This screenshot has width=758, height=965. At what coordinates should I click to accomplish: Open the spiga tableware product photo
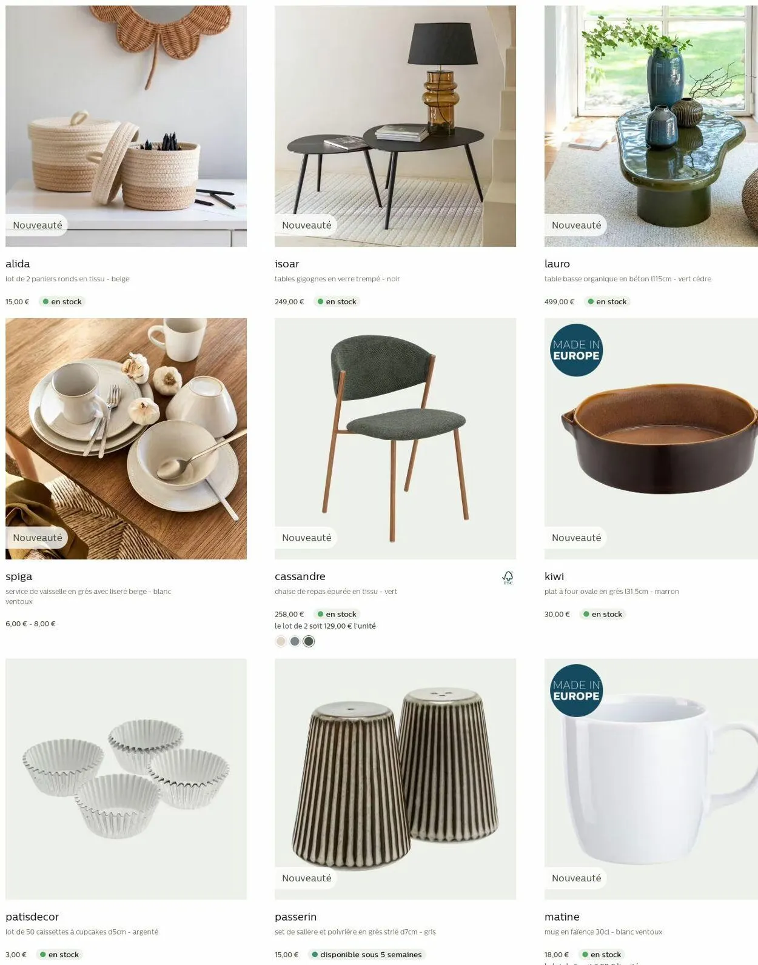tap(126, 439)
